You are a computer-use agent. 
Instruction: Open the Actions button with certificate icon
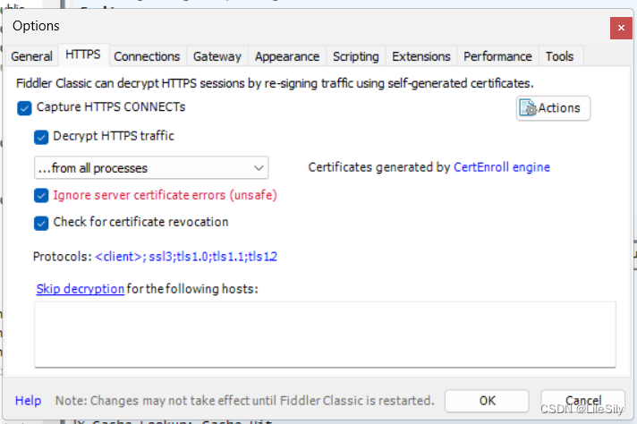tap(553, 108)
